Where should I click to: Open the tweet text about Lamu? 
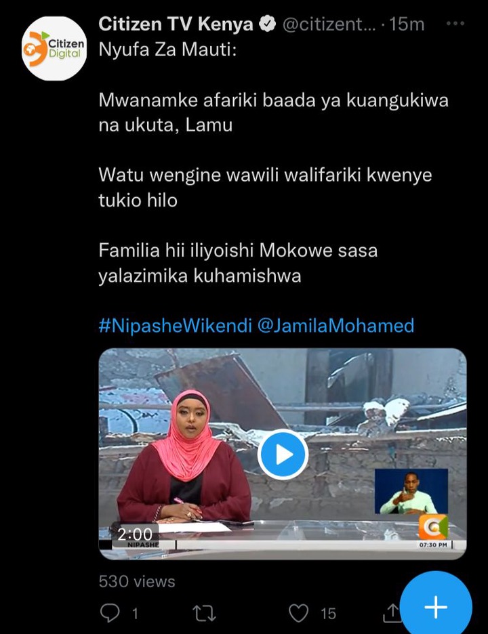(x=274, y=112)
